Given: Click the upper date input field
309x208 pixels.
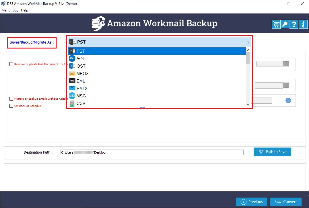Looking at the screenshot, I should pos(269,64).
